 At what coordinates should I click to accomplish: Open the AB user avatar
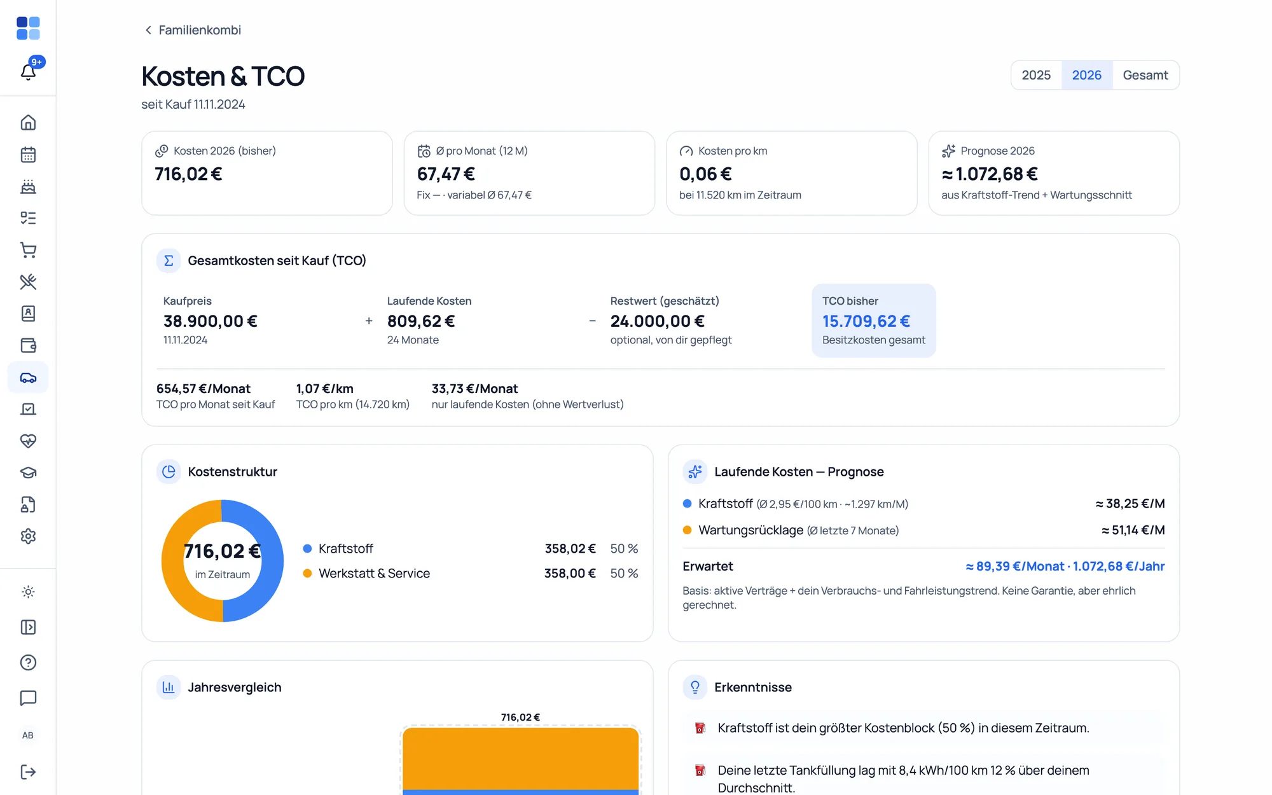coord(28,735)
